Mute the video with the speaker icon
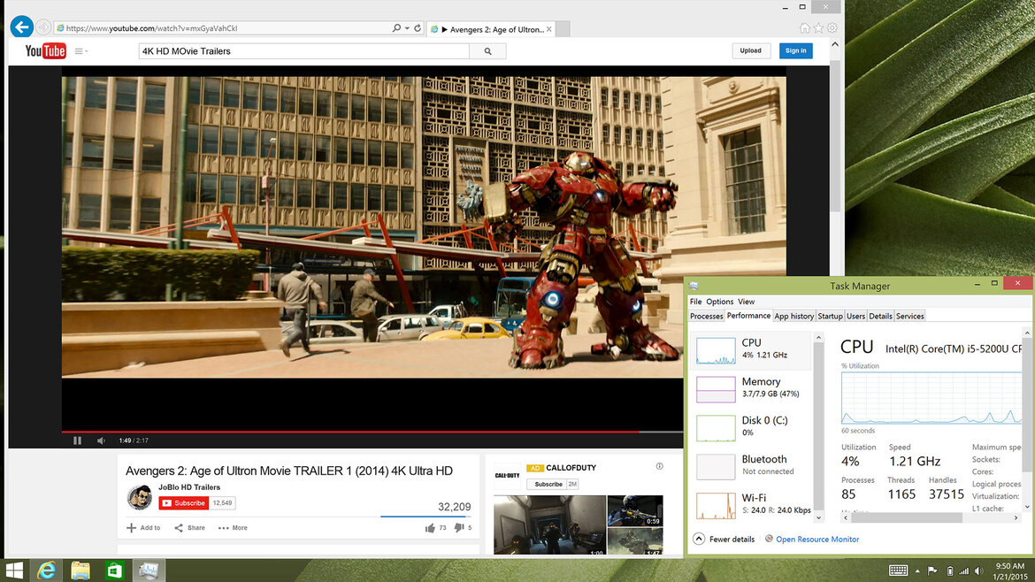 click(x=101, y=440)
